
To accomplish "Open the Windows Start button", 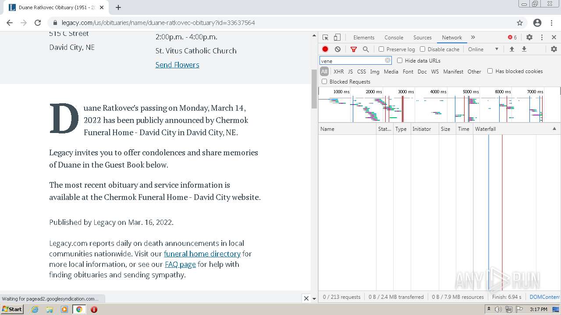I will coord(12,309).
